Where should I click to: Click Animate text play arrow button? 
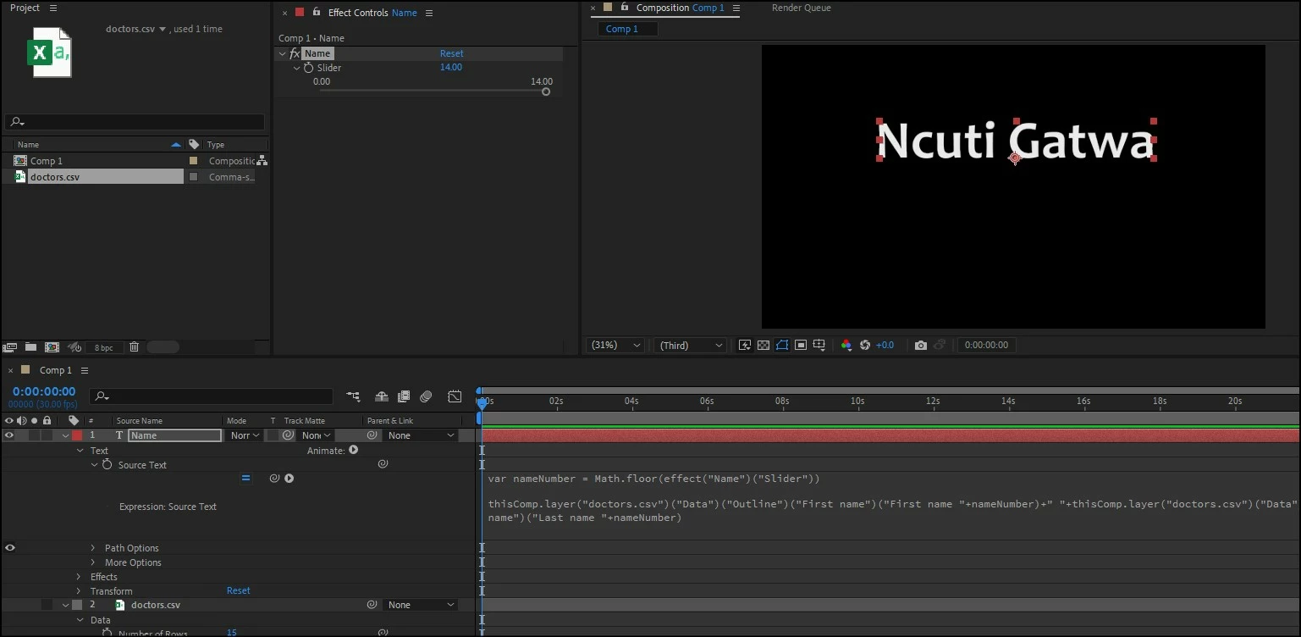click(x=354, y=450)
